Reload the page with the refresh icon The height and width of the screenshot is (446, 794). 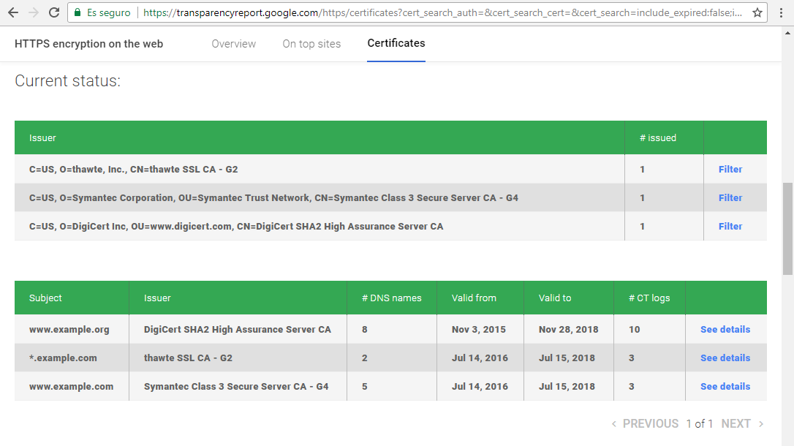[54, 12]
